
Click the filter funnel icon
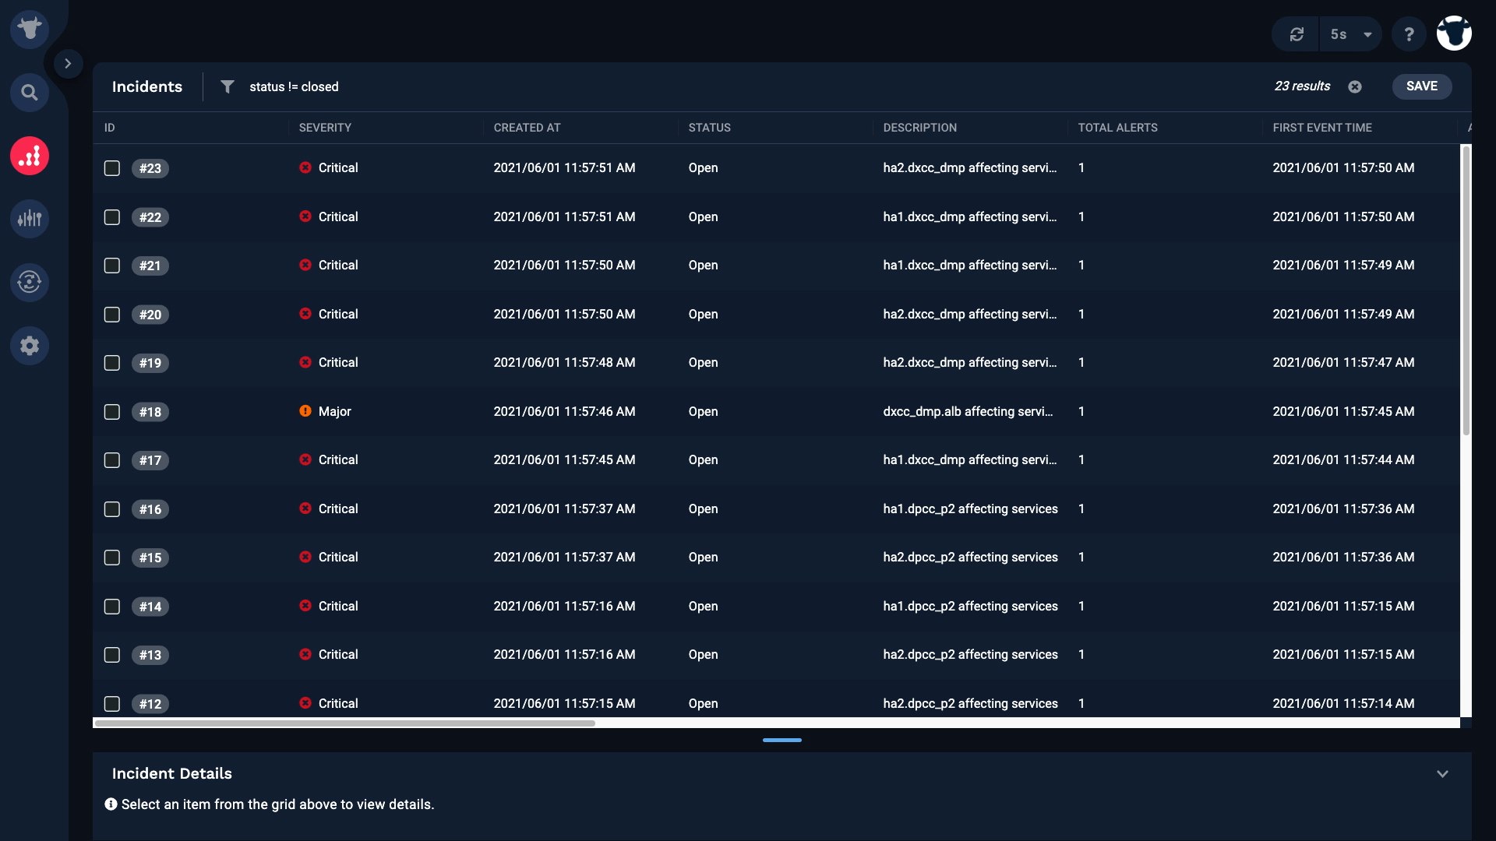coord(227,86)
